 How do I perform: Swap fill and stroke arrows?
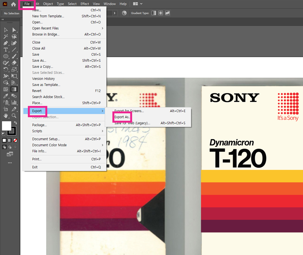click(x=15, y=123)
